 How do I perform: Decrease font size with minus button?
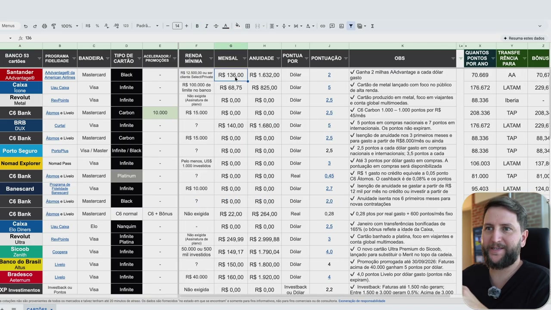167,26
